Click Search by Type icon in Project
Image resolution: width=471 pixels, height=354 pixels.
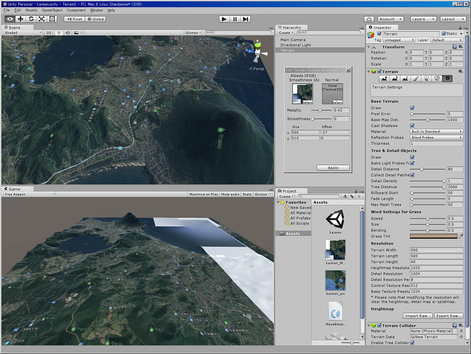(345, 196)
